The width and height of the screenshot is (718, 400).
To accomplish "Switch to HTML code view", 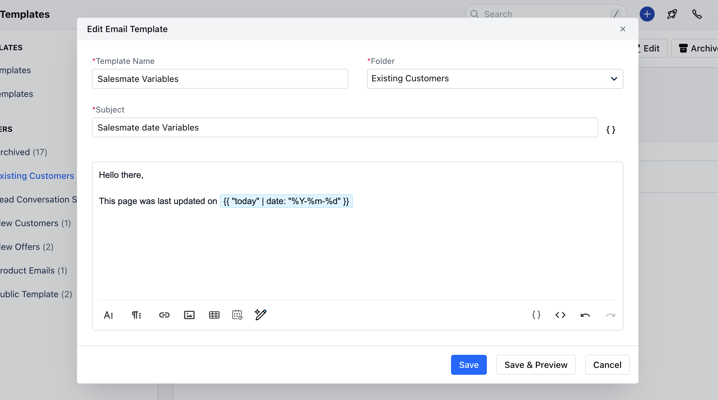I will click(560, 315).
